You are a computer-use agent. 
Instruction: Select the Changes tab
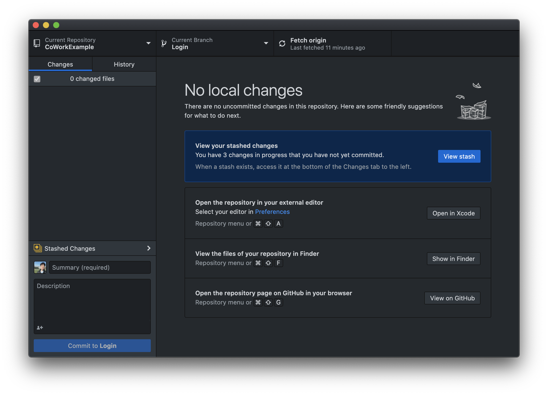click(60, 64)
